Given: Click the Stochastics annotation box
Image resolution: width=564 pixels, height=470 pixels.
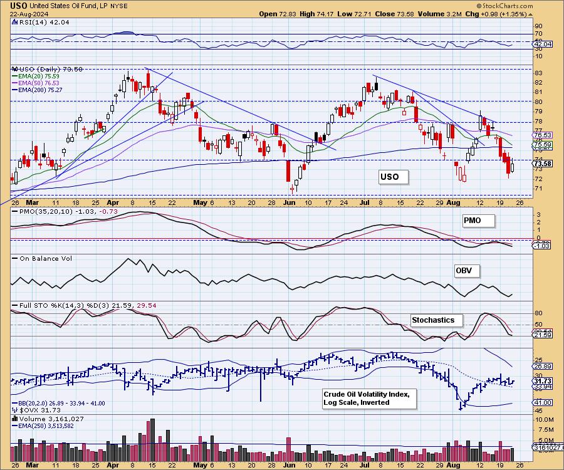Looking at the screenshot, I should pyautogui.click(x=436, y=320).
